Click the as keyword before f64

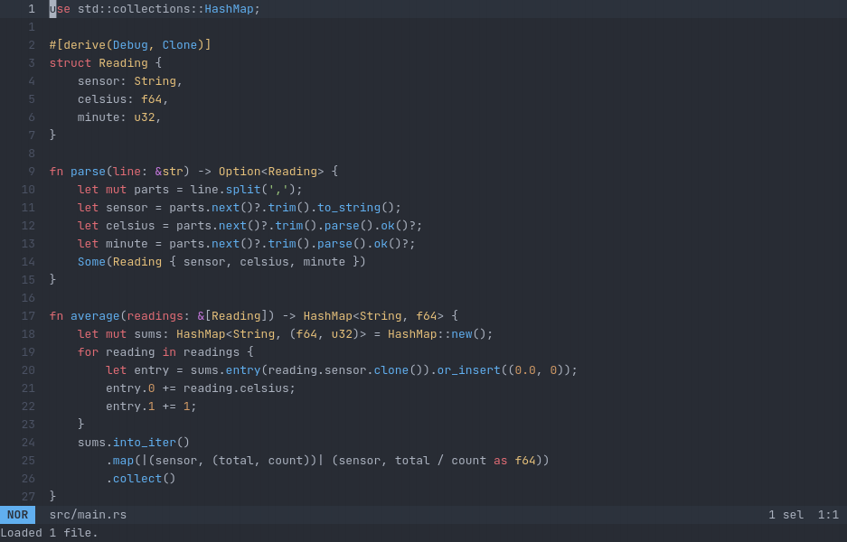(x=500, y=461)
